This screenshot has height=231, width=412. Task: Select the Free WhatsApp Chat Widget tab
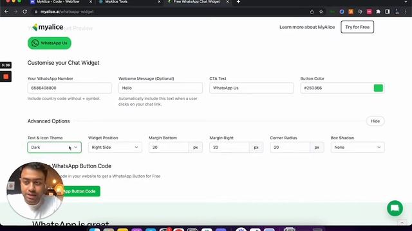pyautogui.click(x=196, y=2)
